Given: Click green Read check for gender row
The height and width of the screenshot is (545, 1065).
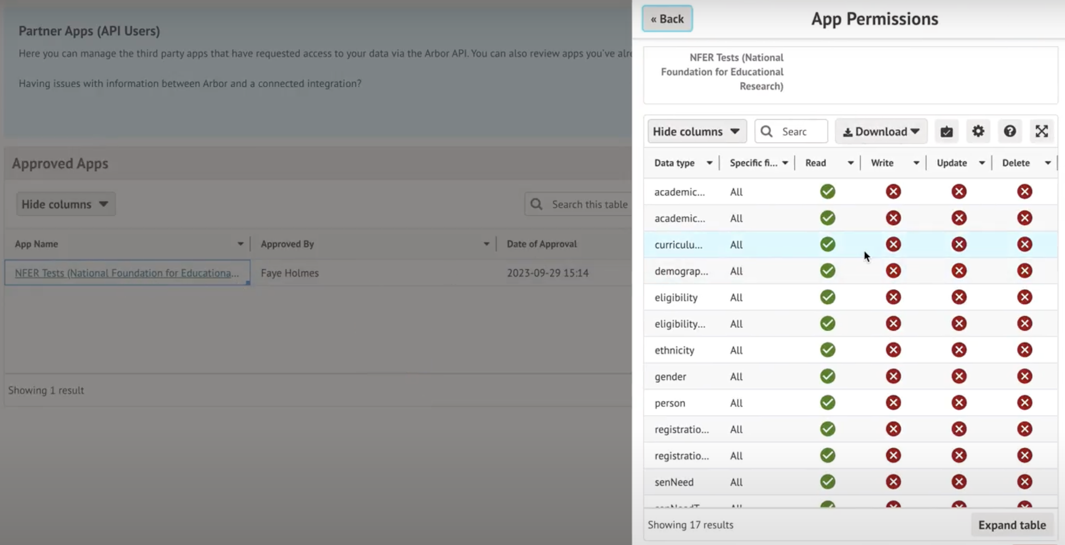Looking at the screenshot, I should coord(827,376).
